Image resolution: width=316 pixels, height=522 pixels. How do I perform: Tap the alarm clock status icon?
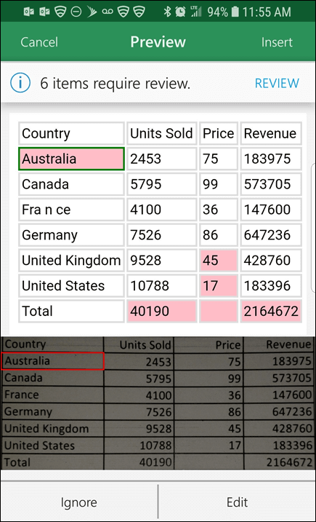coord(180,12)
